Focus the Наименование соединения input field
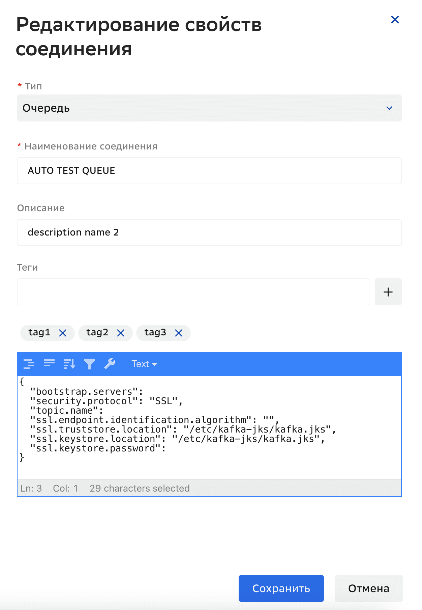 (209, 171)
